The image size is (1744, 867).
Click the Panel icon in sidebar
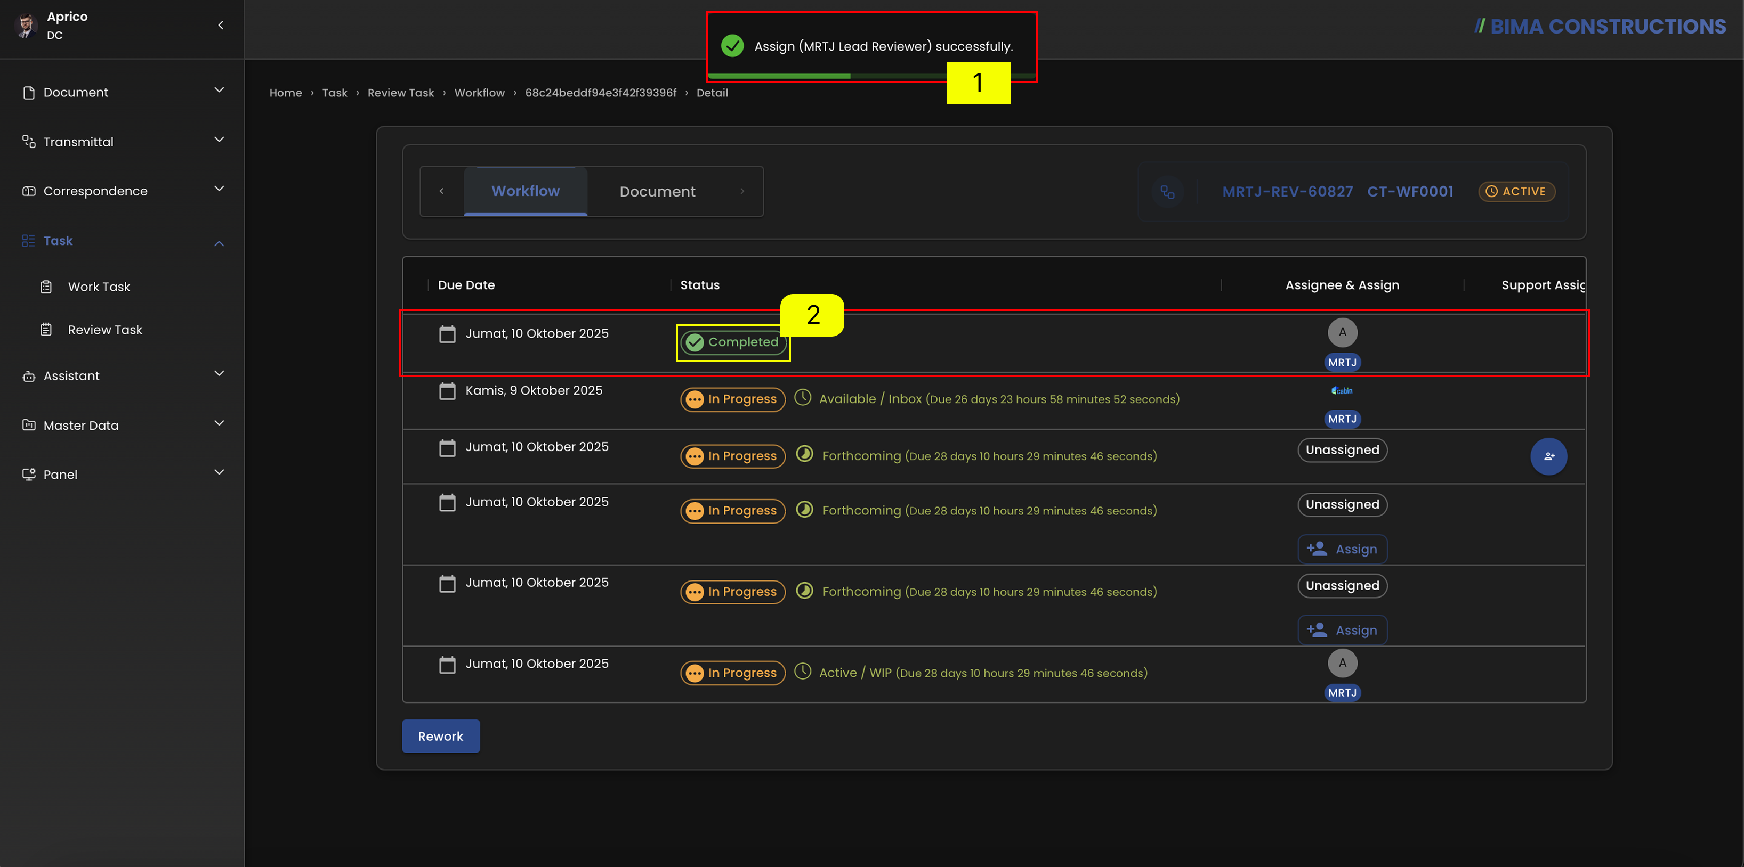(28, 474)
